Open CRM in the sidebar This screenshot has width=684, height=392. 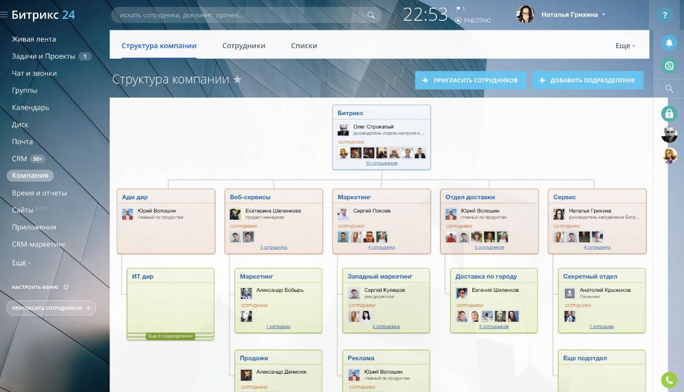[19, 159]
